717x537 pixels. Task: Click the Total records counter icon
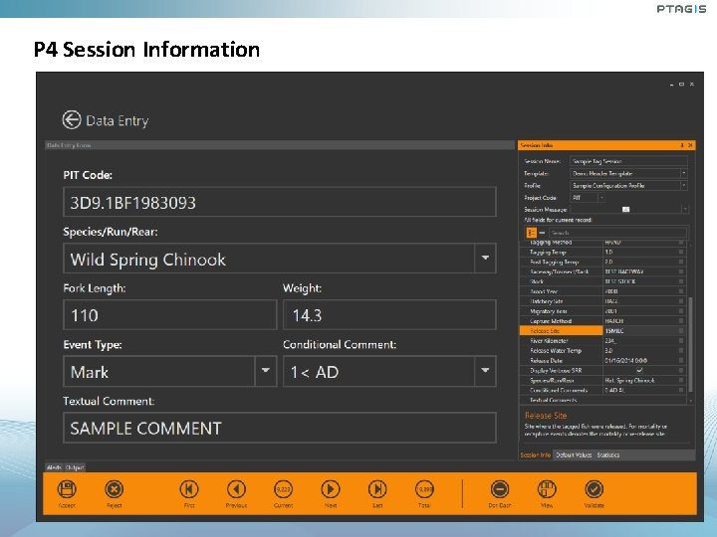point(424,489)
